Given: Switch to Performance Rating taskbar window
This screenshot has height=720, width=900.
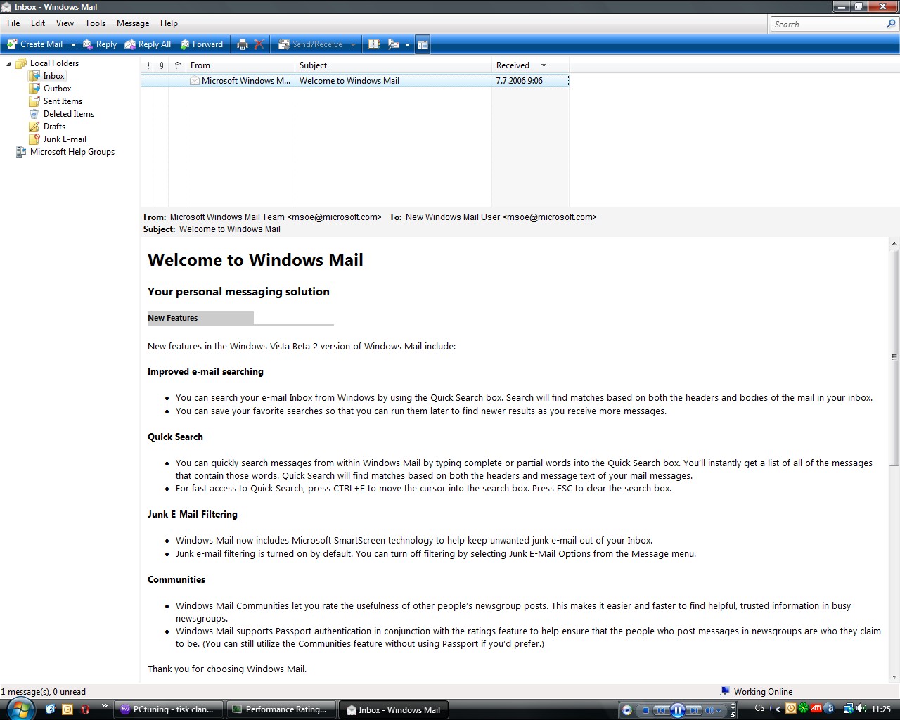Looking at the screenshot, I should tap(281, 709).
